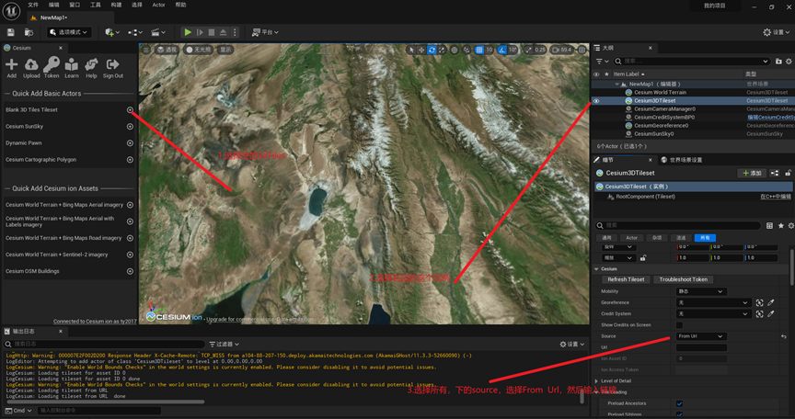Screen dimensions: 795x419
Task: Select CesiumGeoreference0 in the outliner
Action: [662, 126]
